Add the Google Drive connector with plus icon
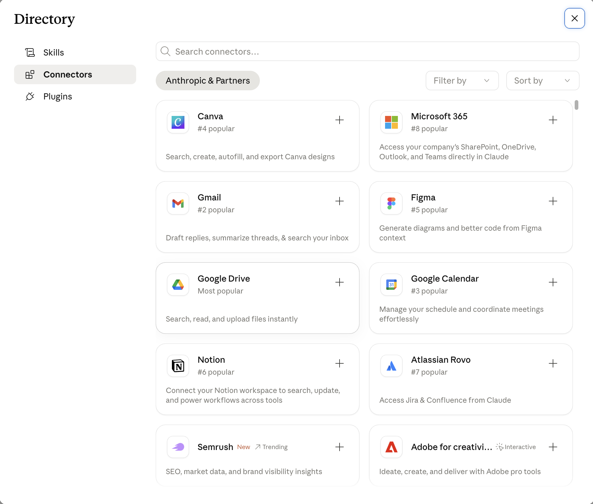Viewport: 593px width, 504px height. click(x=339, y=282)
